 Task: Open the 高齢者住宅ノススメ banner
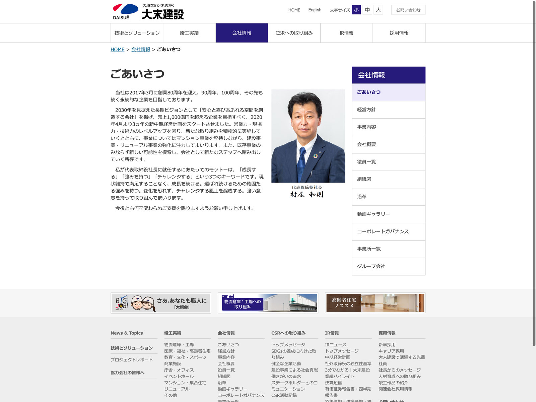click(x=375, y=303)
